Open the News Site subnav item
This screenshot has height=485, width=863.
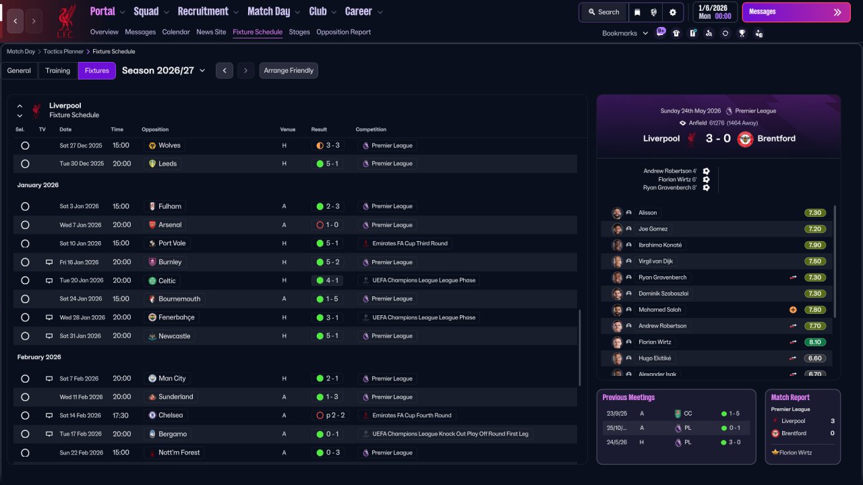pos(211,32)
